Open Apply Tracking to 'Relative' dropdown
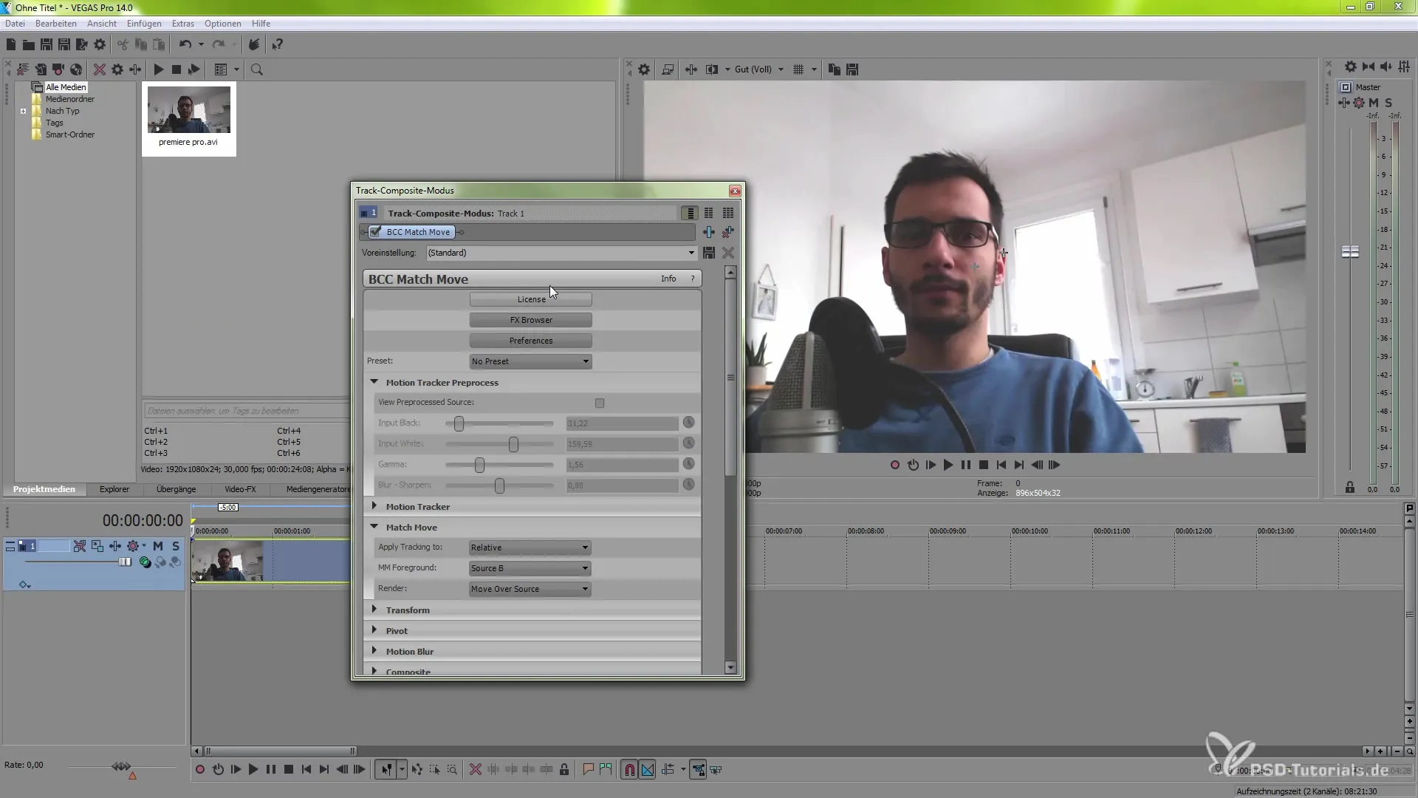The image size is (1418, 798). [x=530, y=548]
